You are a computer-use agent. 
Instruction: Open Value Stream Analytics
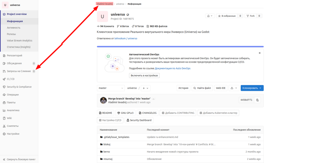click(20, 40)
